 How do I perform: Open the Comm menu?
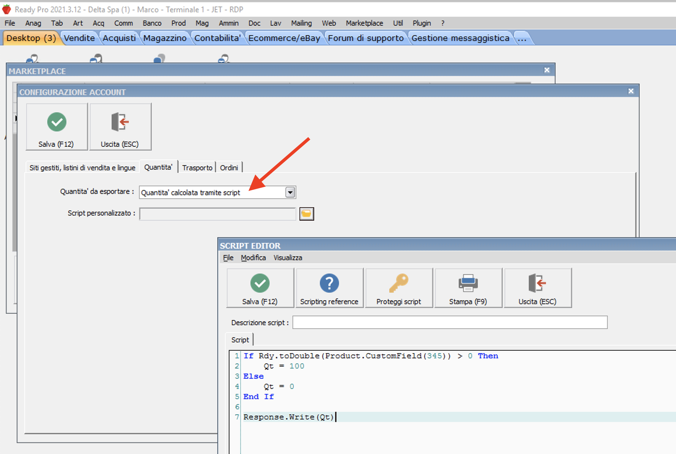tap(124, 23)
